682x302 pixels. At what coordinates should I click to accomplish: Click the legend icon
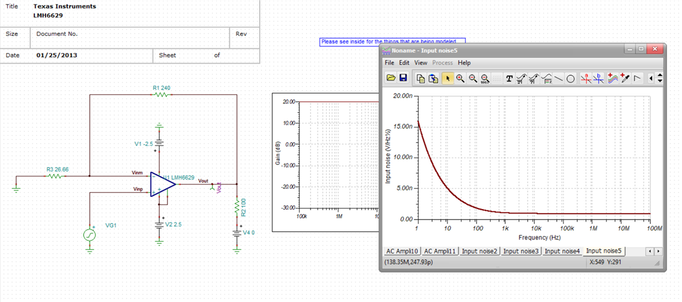coord(546,79)
